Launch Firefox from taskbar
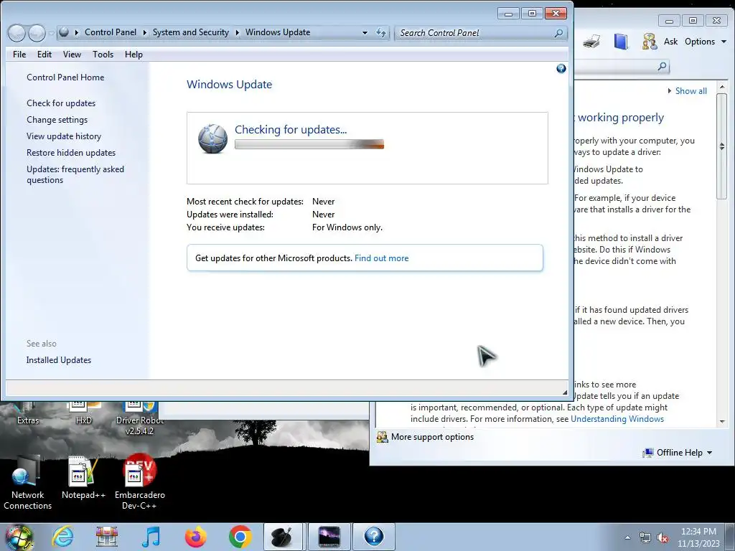 click(195, 537)
